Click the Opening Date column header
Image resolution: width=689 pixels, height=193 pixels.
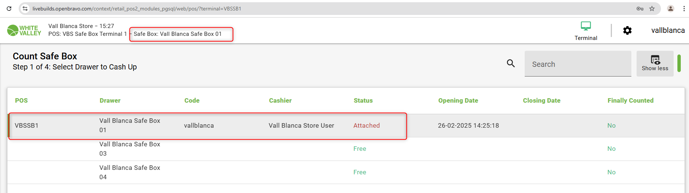458,100
